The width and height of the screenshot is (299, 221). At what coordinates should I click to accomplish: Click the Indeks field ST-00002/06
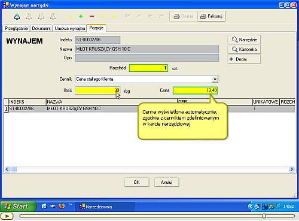(97, 40)
